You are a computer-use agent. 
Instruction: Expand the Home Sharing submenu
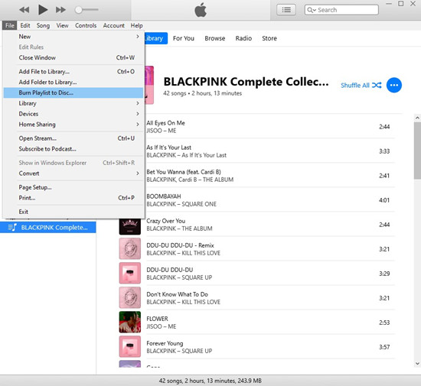(73, 125)
